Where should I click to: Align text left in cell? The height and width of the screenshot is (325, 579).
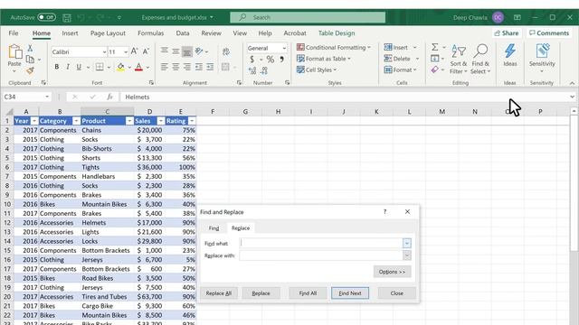(165, 67)
